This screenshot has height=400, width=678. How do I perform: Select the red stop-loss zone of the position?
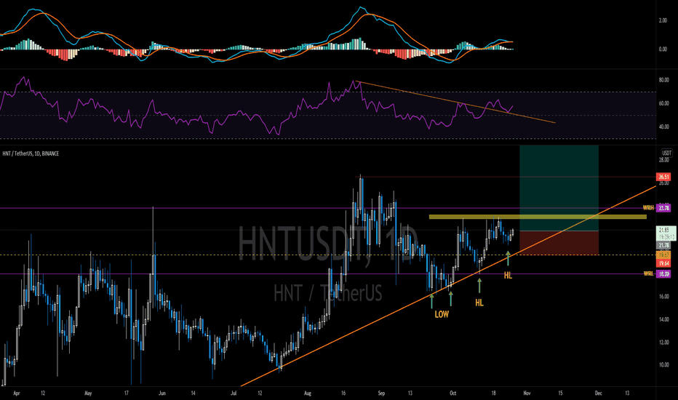[x=559, y=243]
